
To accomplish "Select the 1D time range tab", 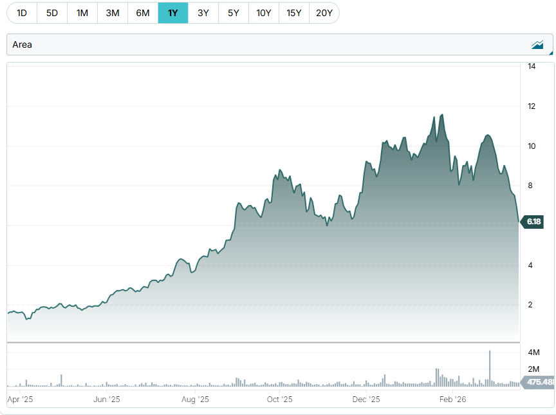I will coord(22,13).
